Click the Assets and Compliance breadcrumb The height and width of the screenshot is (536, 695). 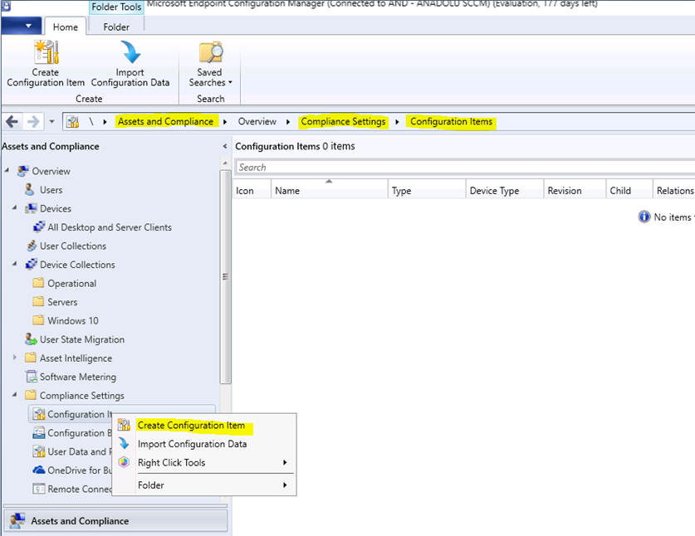tap(166, 121)
